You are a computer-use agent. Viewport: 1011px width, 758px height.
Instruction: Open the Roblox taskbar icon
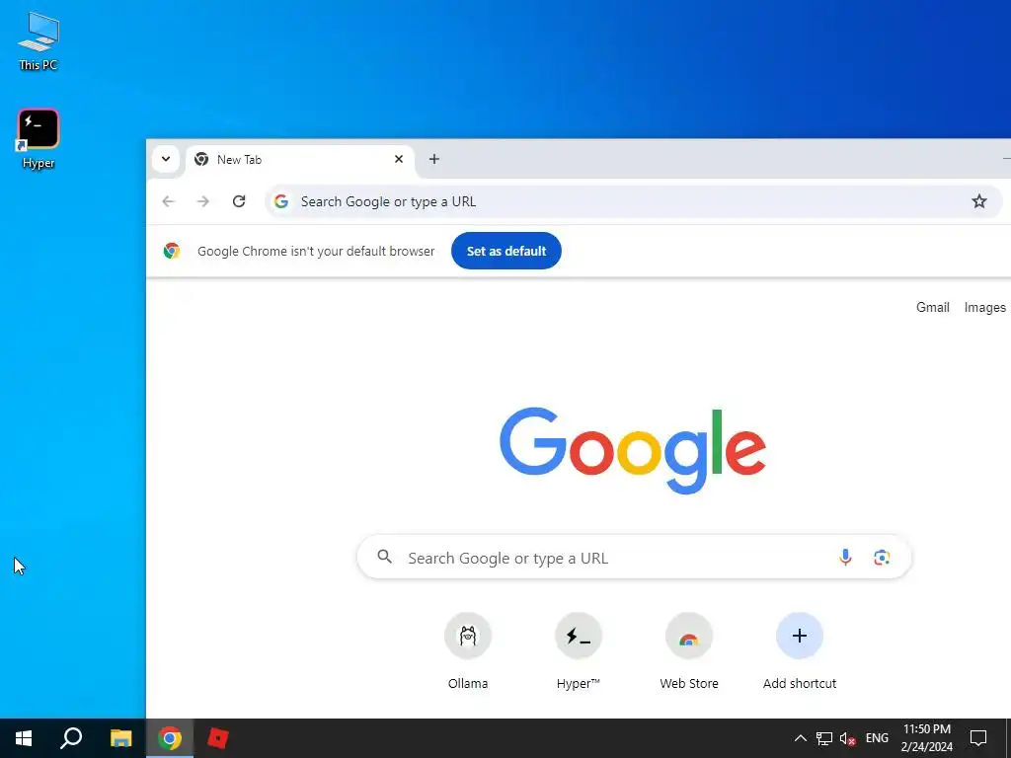218,738
